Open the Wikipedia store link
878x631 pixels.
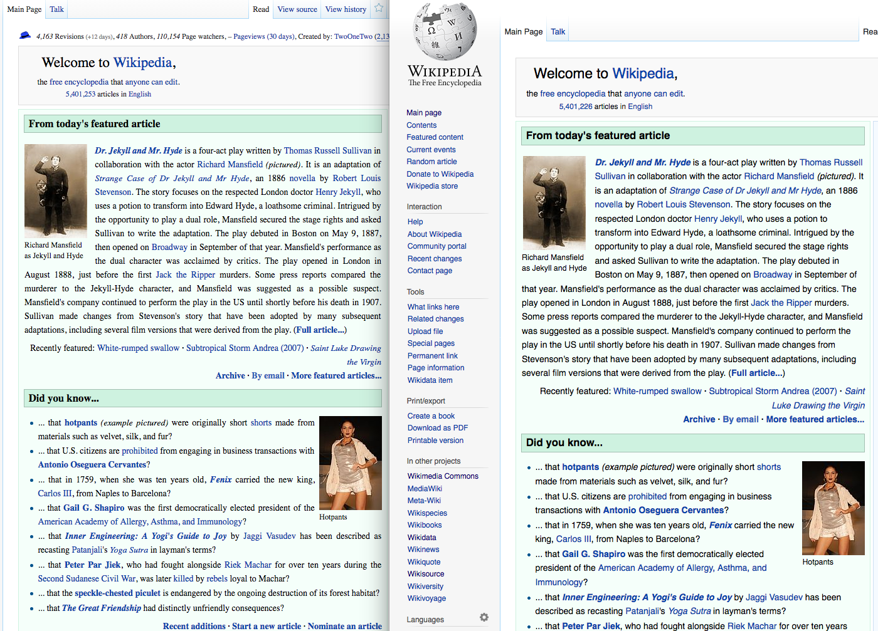coord(432,186)
